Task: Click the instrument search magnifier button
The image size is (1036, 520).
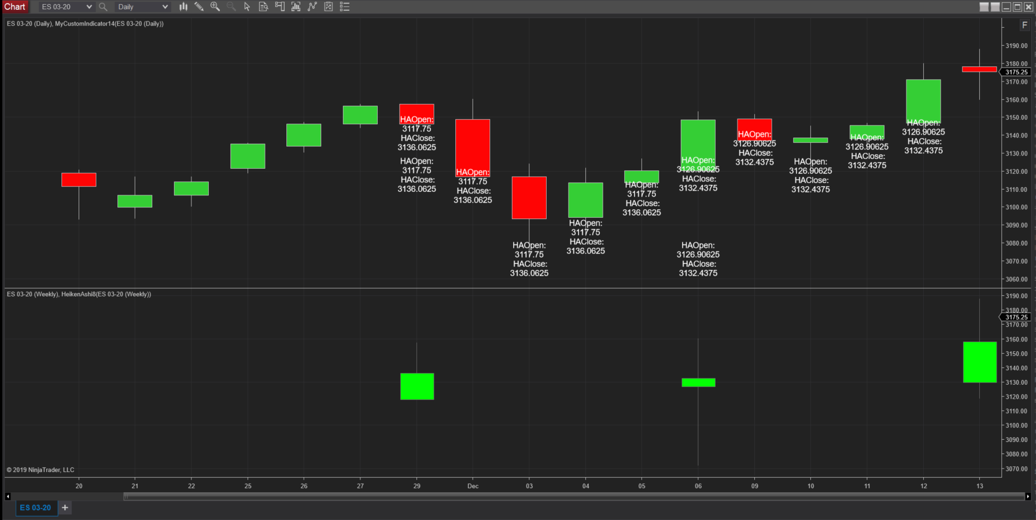Action: tap(103, 7)
